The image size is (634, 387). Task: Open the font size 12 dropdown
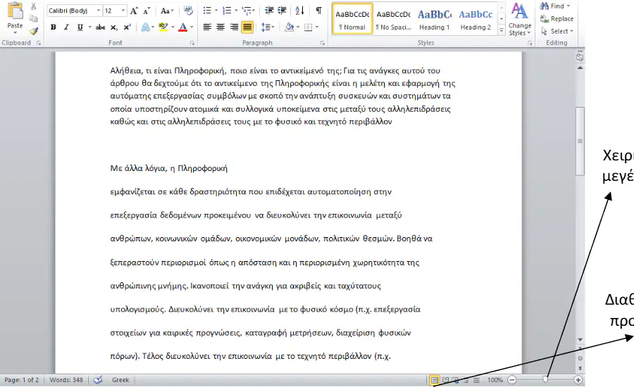tap(123, 11)
